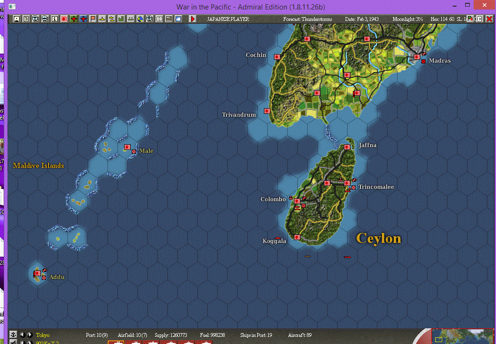Open the information 'i' toolbar icon
The image size is (496, 344).
[54, 19]
